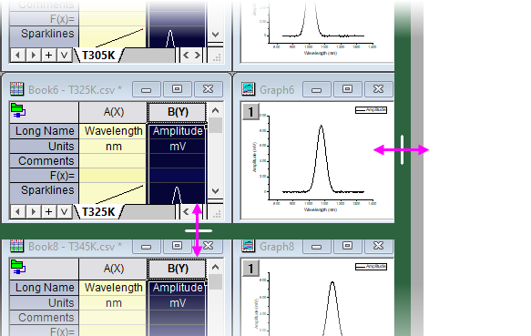
Task: Click Book6 data connector folder icon
Action: (x=18, y=111)
